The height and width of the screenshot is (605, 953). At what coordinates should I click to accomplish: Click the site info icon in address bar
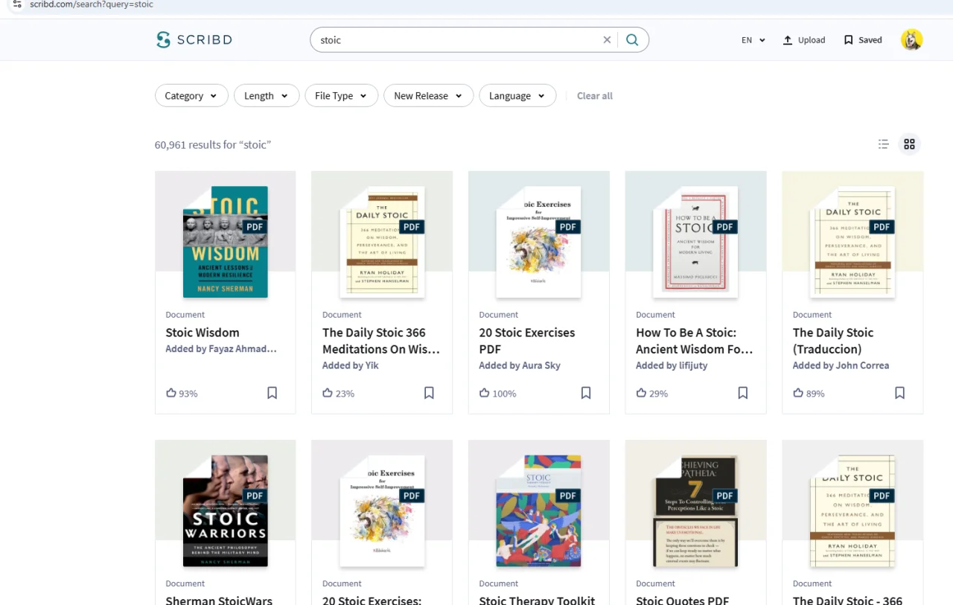coord(17,4)
